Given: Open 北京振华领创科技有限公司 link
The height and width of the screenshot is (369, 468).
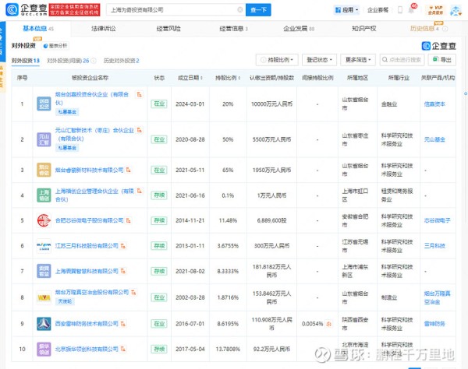Looking at the screenshot, I should point(87,349).
